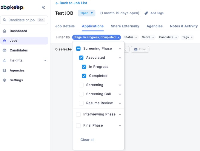200x151 pixels.
Task: Check the Resume Review checkbox
Action: [x=81, y=103]
